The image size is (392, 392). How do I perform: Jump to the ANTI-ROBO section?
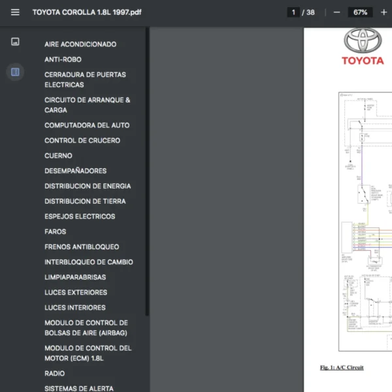pos(63,59)
